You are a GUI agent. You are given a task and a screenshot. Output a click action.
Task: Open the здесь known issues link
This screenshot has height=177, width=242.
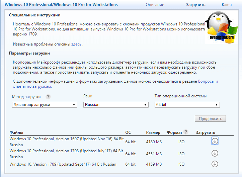(76, 44)
